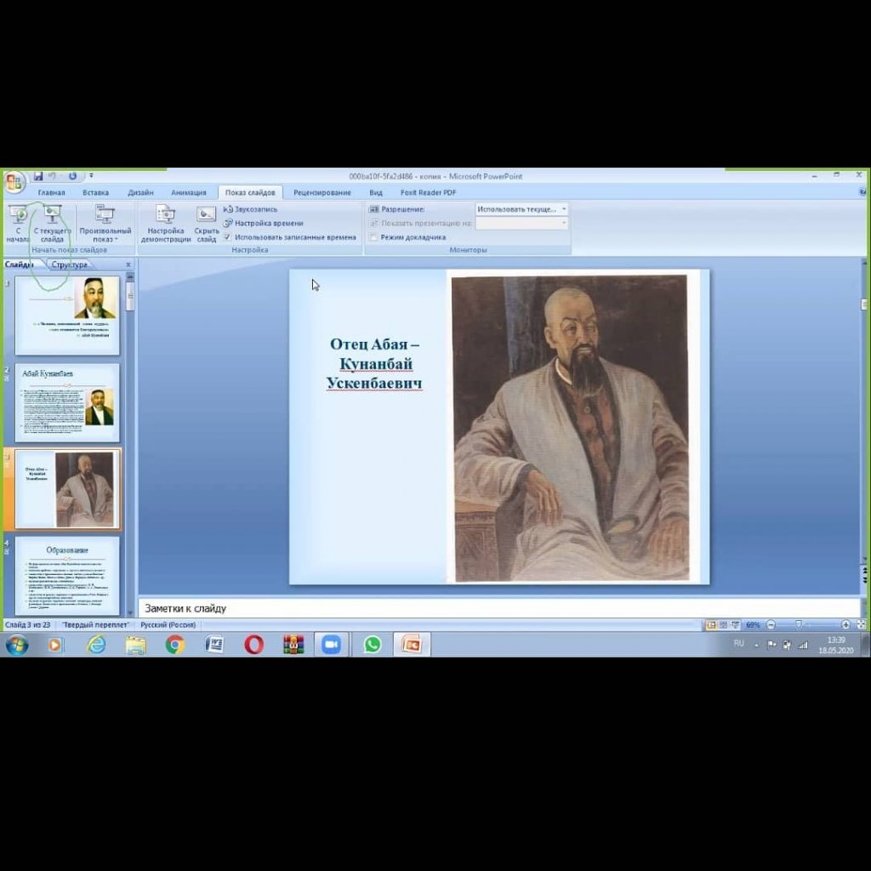Image resolution: width=871 pixels, height=871 pixels.
Task: Click scroll-down arrow of thumbnail pane scrollbar
Action: click(130, 612)
